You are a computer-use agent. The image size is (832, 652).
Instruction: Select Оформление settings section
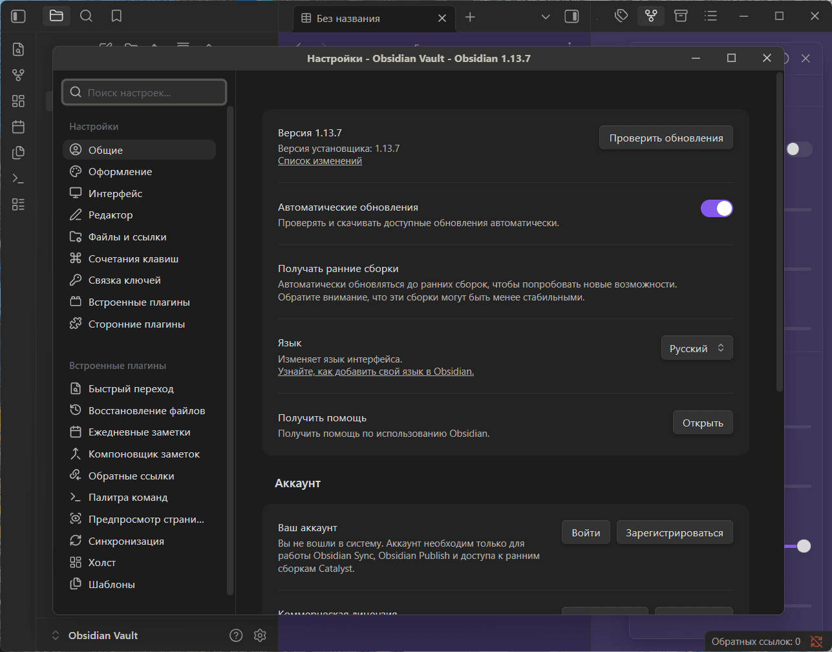coord(140,172)
